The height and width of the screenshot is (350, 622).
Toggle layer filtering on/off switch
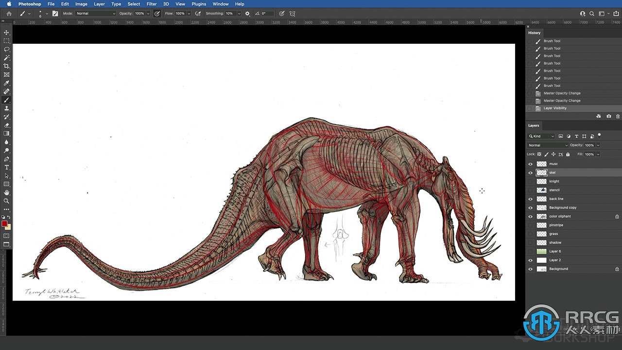[599, 136]
